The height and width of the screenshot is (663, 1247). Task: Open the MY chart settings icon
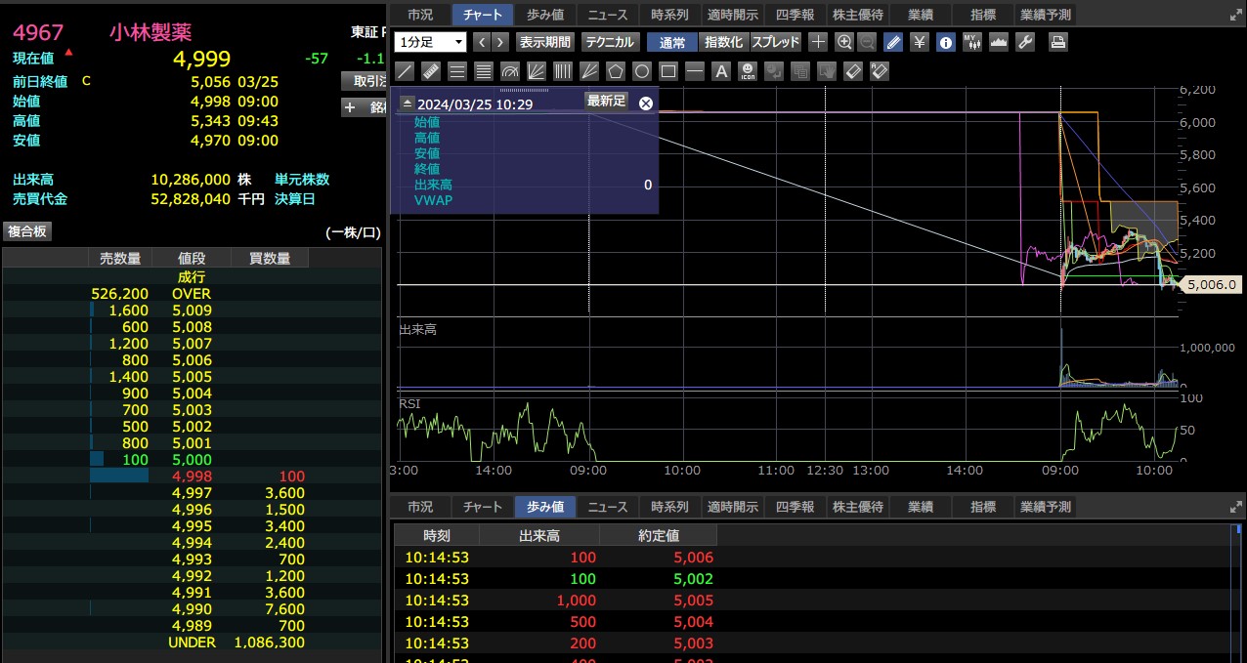tap(972, 42)
